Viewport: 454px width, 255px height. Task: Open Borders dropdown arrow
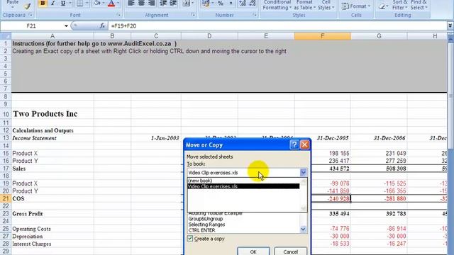[x=87, y=4]
